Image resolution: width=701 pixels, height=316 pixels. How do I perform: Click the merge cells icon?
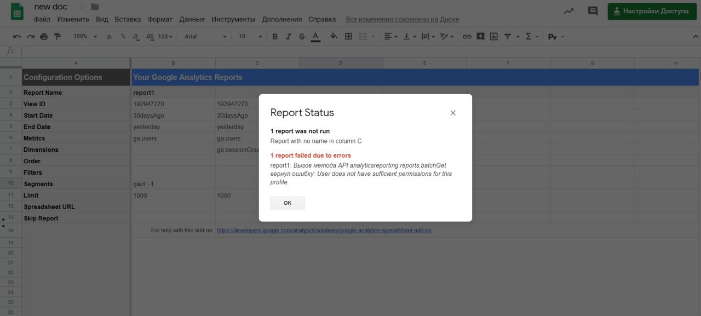(x=363, y=37)
